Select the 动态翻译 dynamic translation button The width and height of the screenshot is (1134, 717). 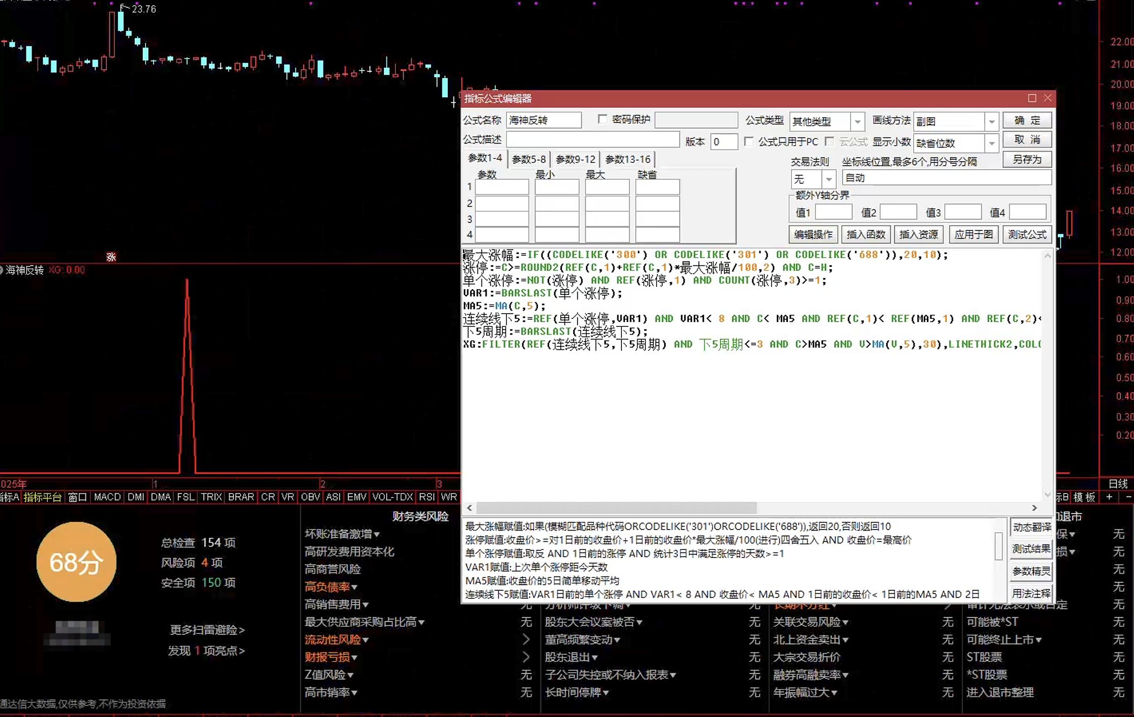[x=1031, y=527]
